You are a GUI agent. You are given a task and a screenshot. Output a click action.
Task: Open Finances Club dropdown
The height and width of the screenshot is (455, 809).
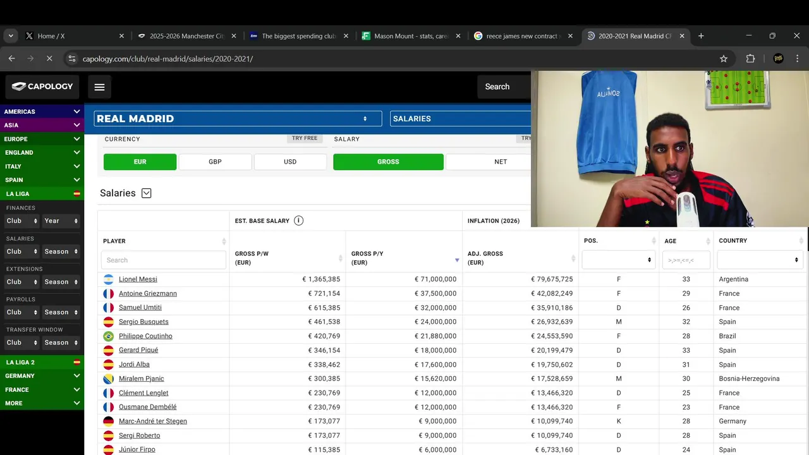coord(21,221)
